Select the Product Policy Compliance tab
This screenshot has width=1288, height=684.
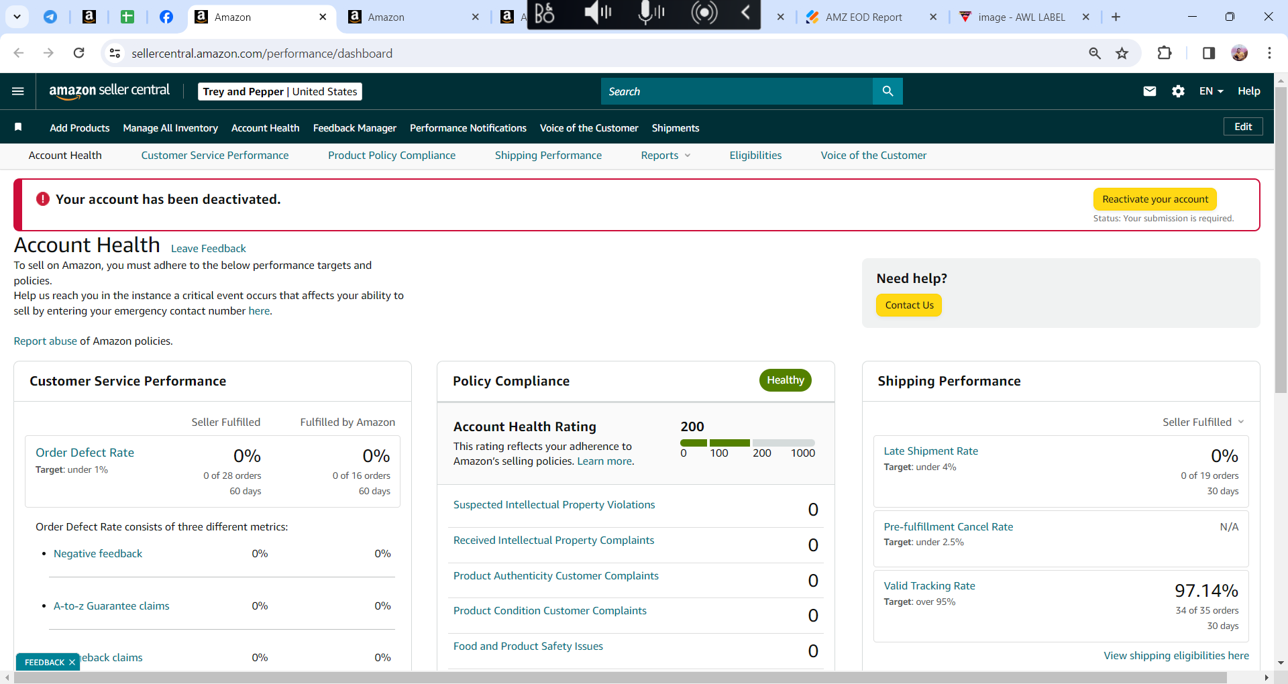pos(392,156)
